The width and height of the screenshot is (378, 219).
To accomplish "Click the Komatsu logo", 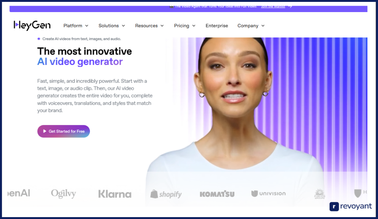I will (217, 194).
